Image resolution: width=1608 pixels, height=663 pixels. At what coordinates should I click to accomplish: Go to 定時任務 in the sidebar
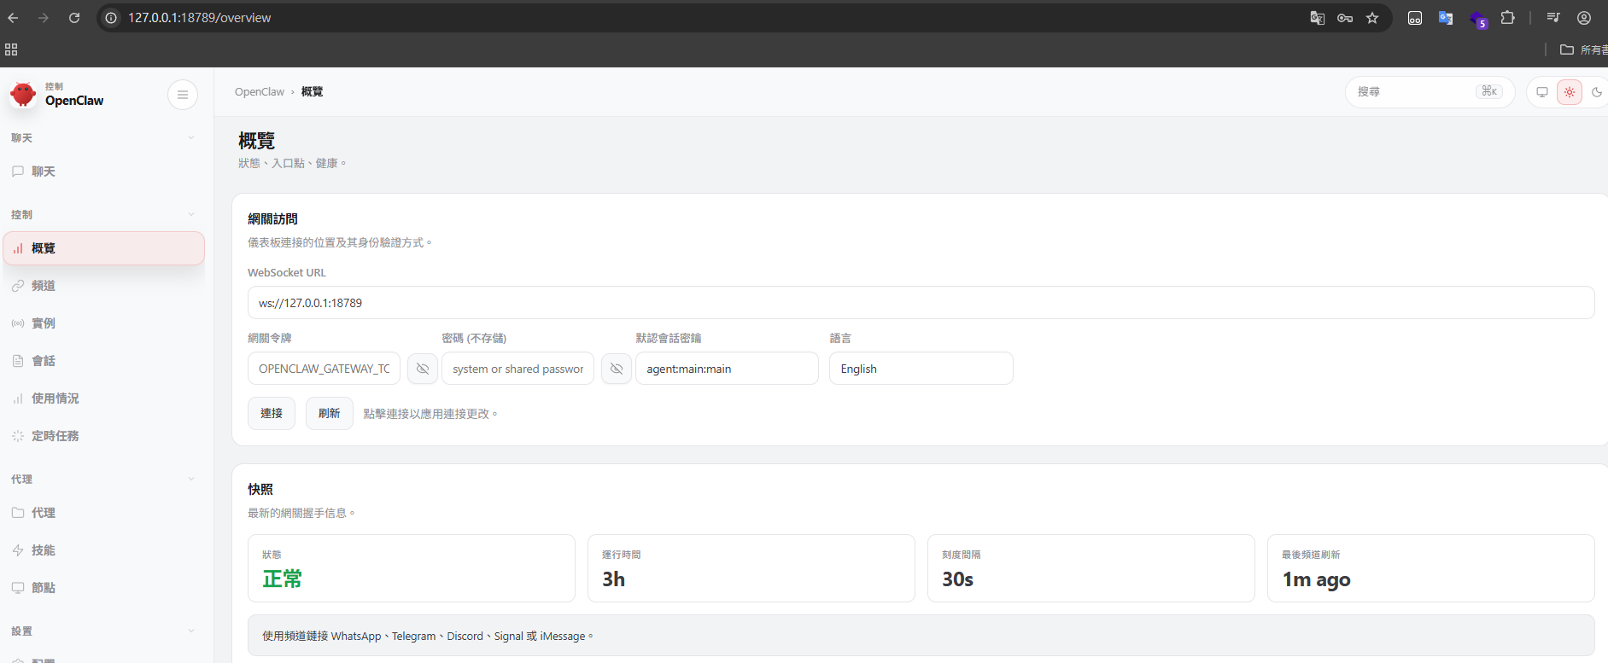55,436
